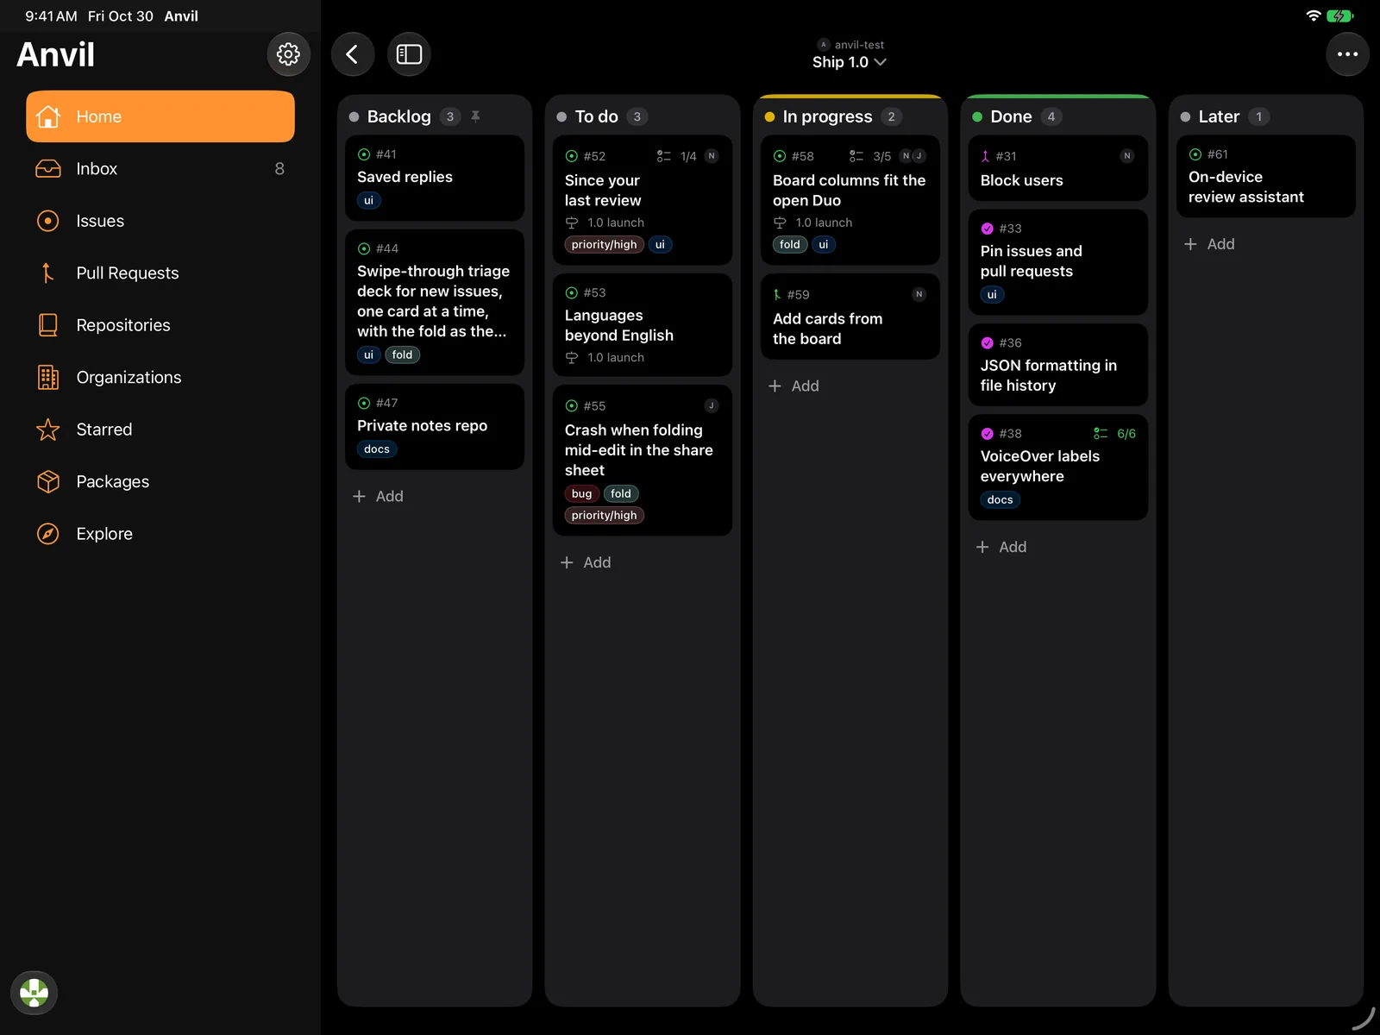Open the more options ellipsis menu
This screenshot has height=1035, width=1380.
[1347, 54]
